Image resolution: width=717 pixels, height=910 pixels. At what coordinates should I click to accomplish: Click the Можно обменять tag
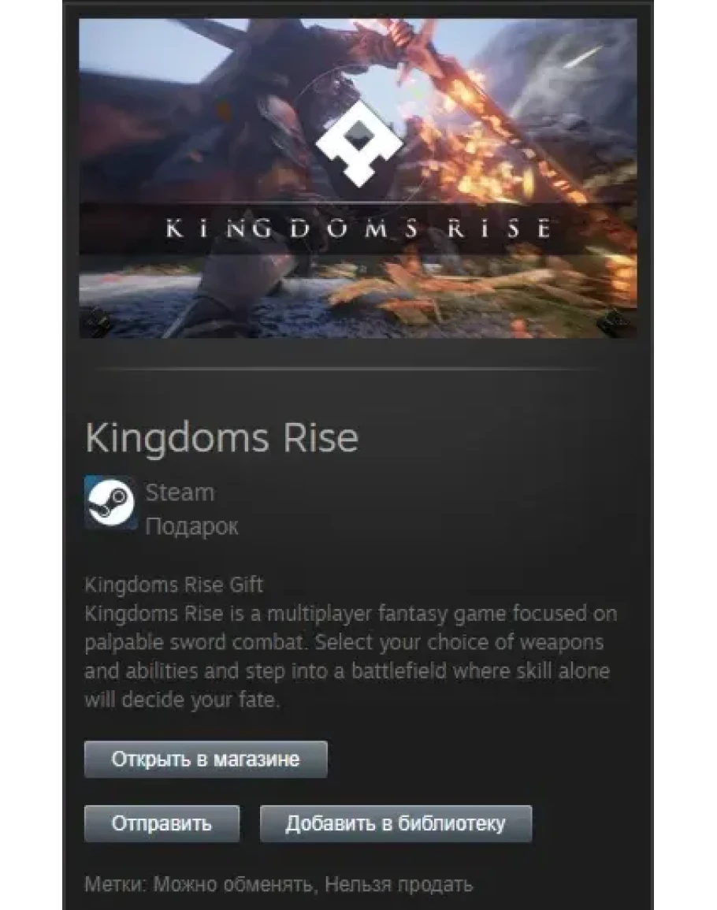click(232, 885)
